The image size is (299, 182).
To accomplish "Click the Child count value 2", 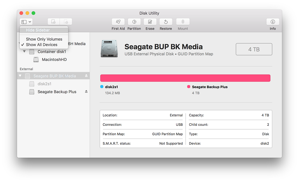I will 268,125.
